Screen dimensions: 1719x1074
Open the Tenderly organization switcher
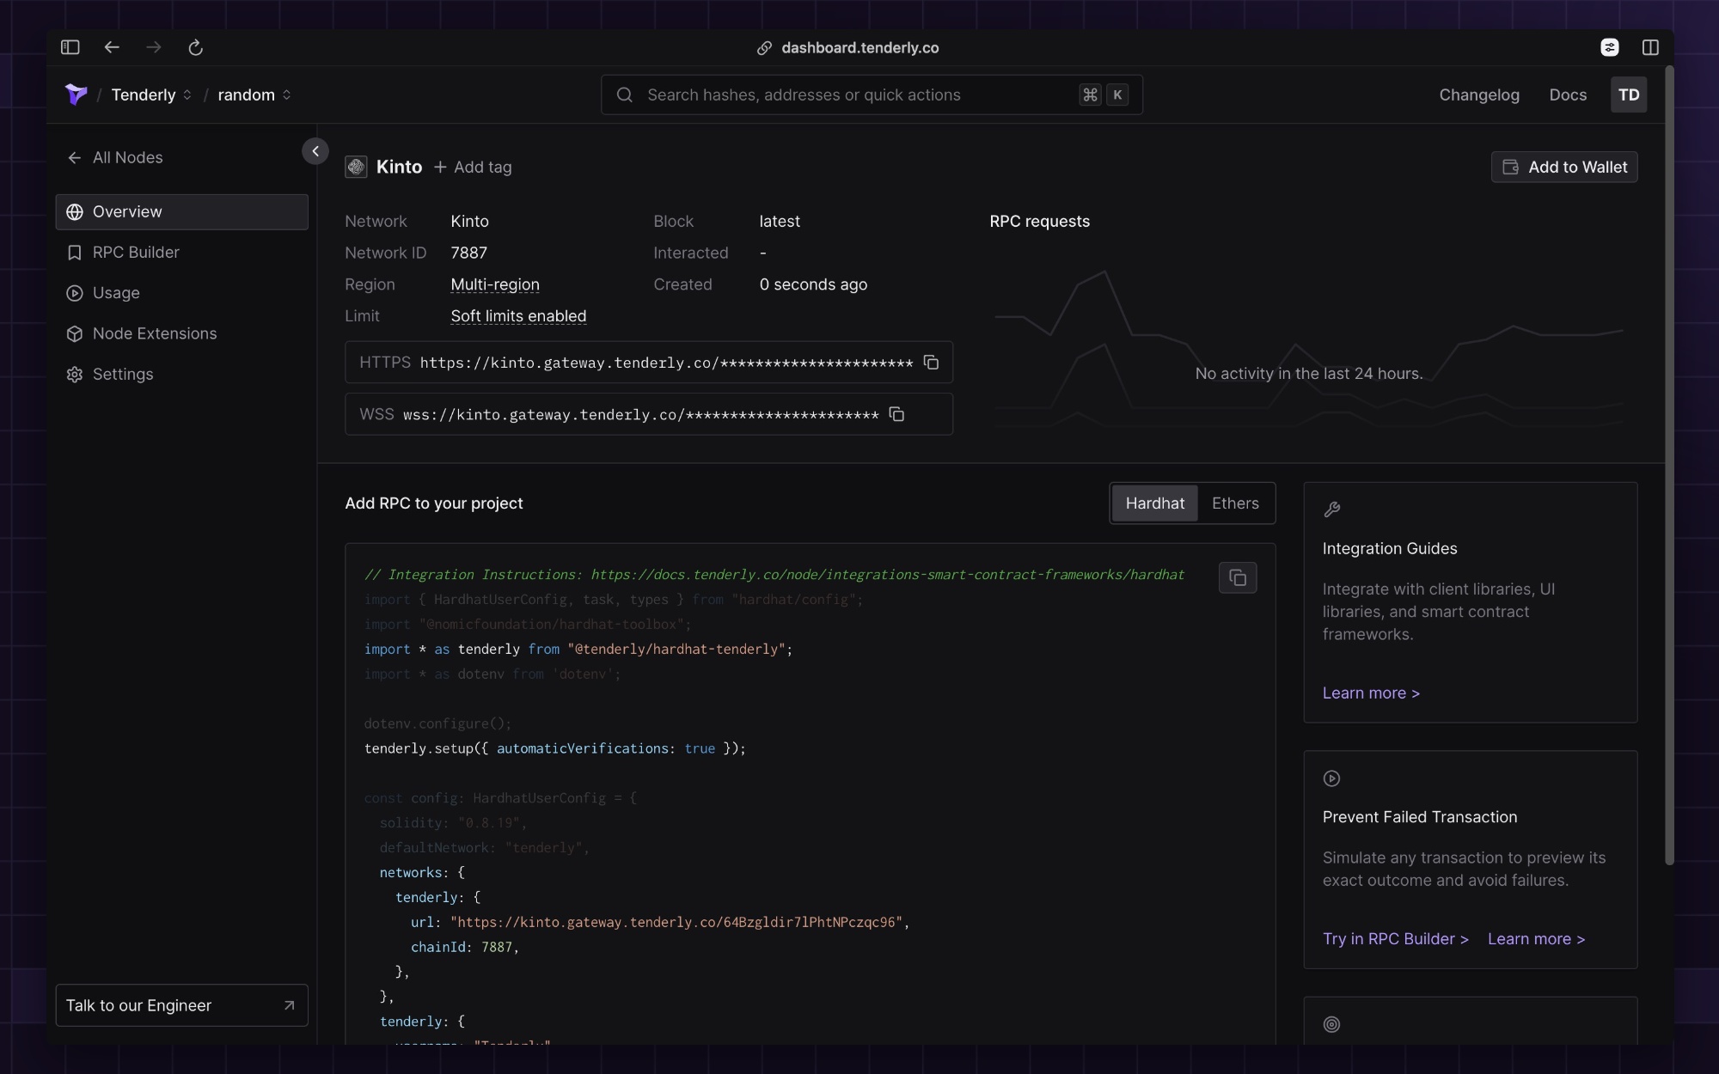point(151,95)
